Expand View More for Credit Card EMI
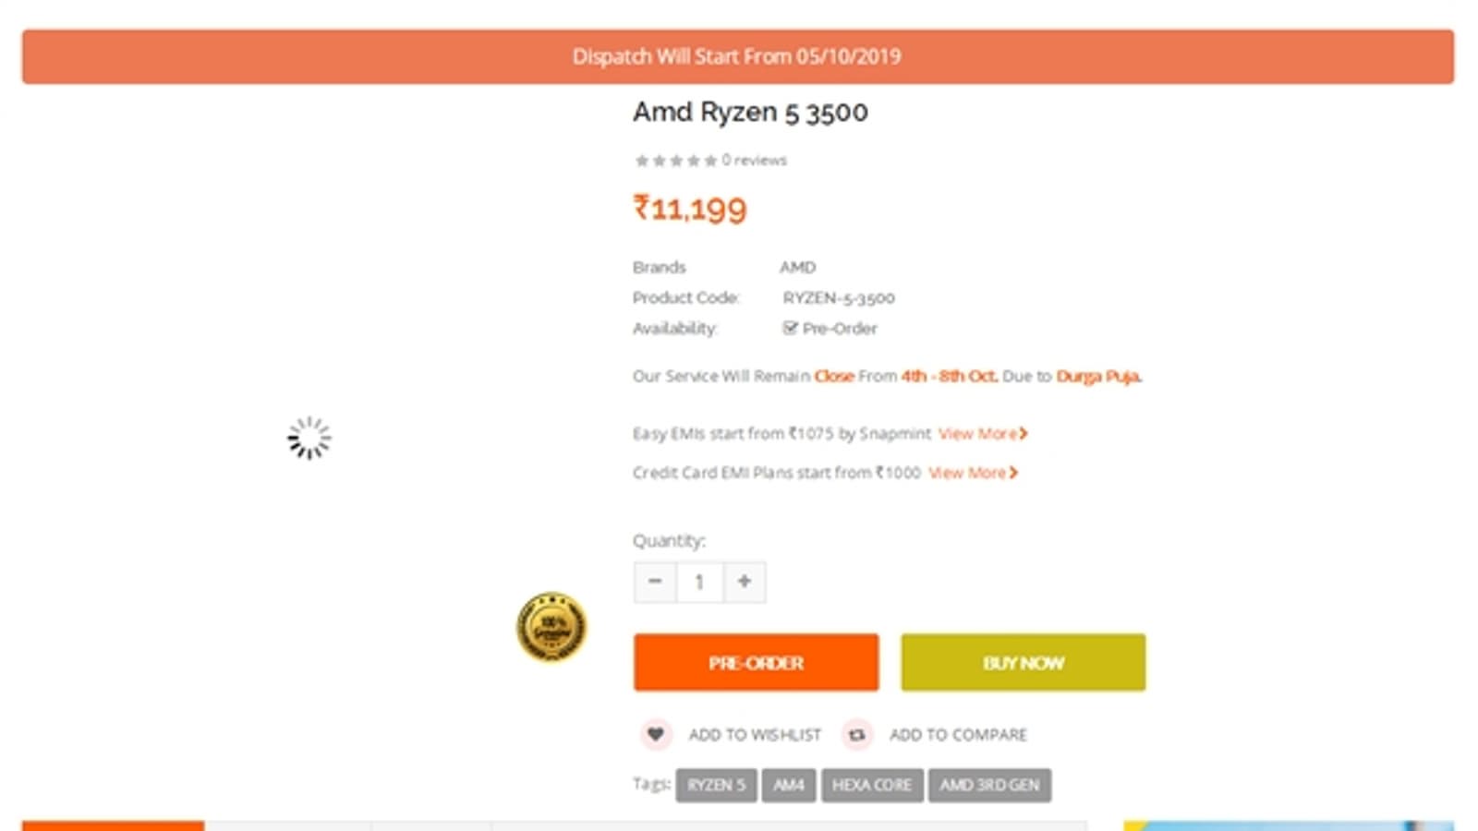1478x831 pixels. (x=972, y=473)
